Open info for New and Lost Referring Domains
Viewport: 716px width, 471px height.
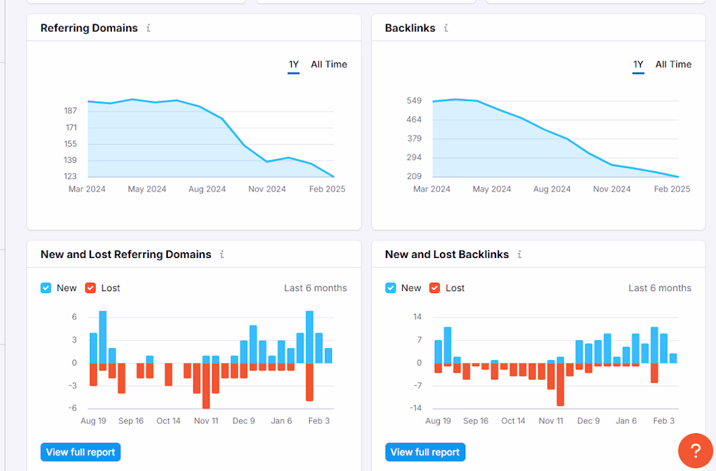coord(222,255)
